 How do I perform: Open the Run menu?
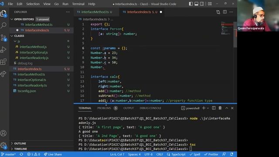tap(65, 4)
